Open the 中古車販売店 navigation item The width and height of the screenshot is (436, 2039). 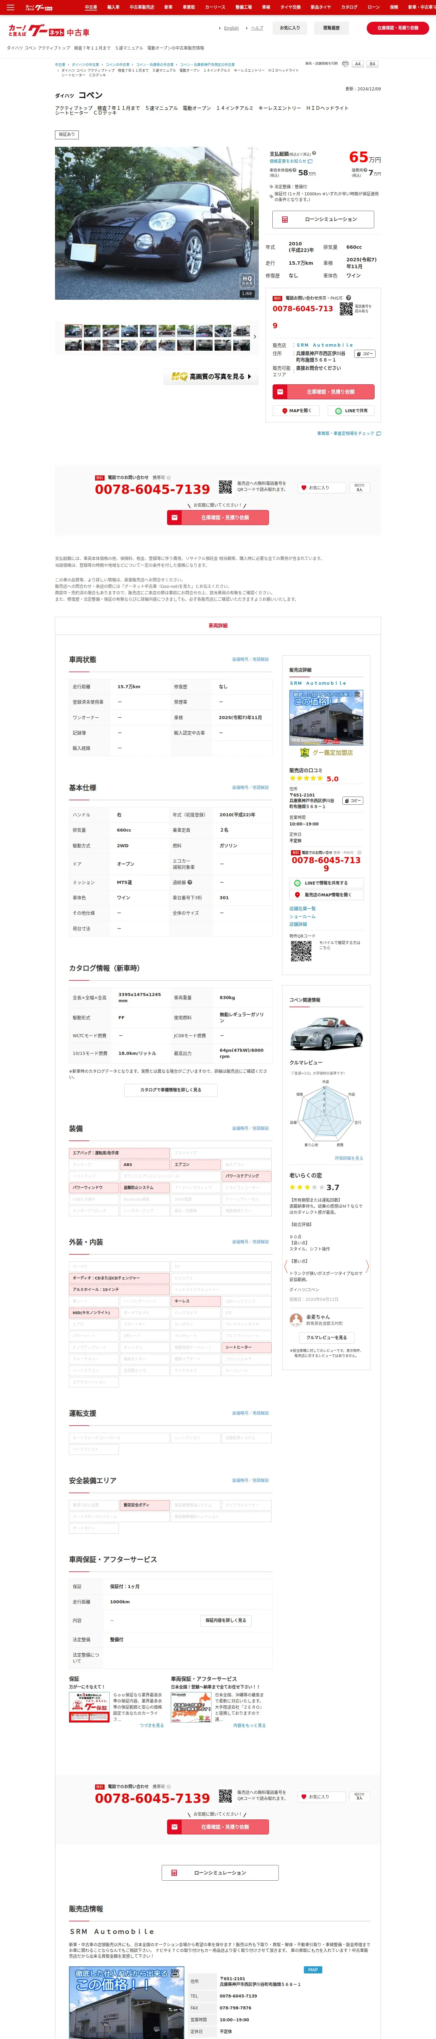[x=142, y=7]
